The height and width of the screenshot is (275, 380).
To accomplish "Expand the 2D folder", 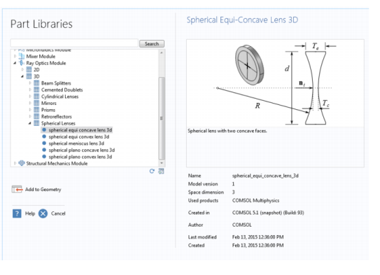I will (x=22, y=69).
